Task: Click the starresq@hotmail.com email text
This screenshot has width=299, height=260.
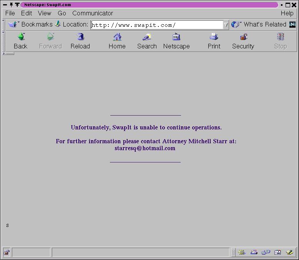Action: tap(145, 148)
